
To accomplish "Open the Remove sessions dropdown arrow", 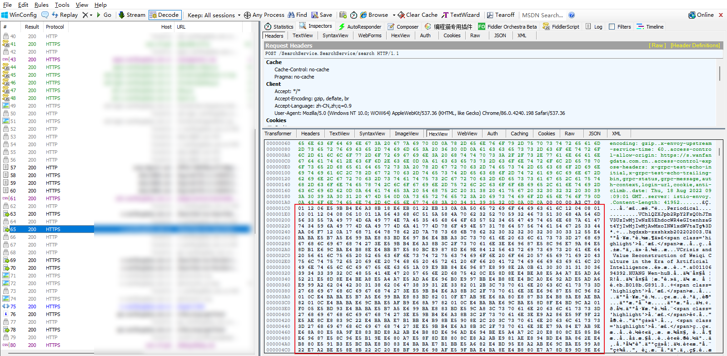I will point(91,15).
